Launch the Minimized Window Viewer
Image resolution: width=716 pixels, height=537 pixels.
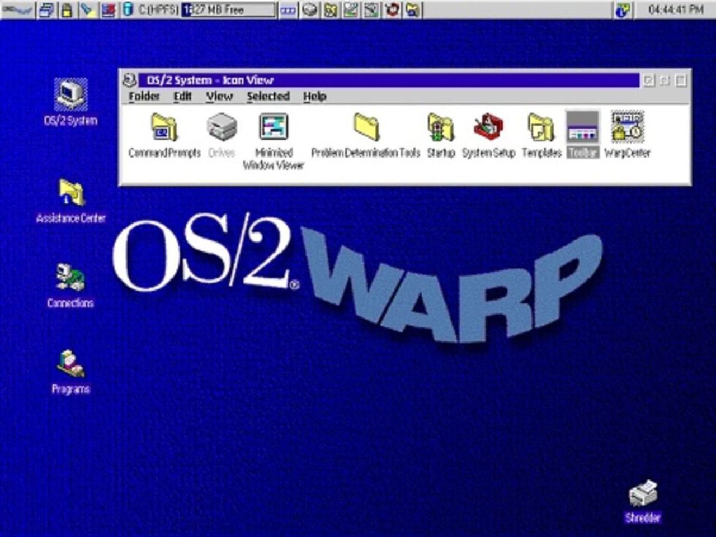pos(274,127)
